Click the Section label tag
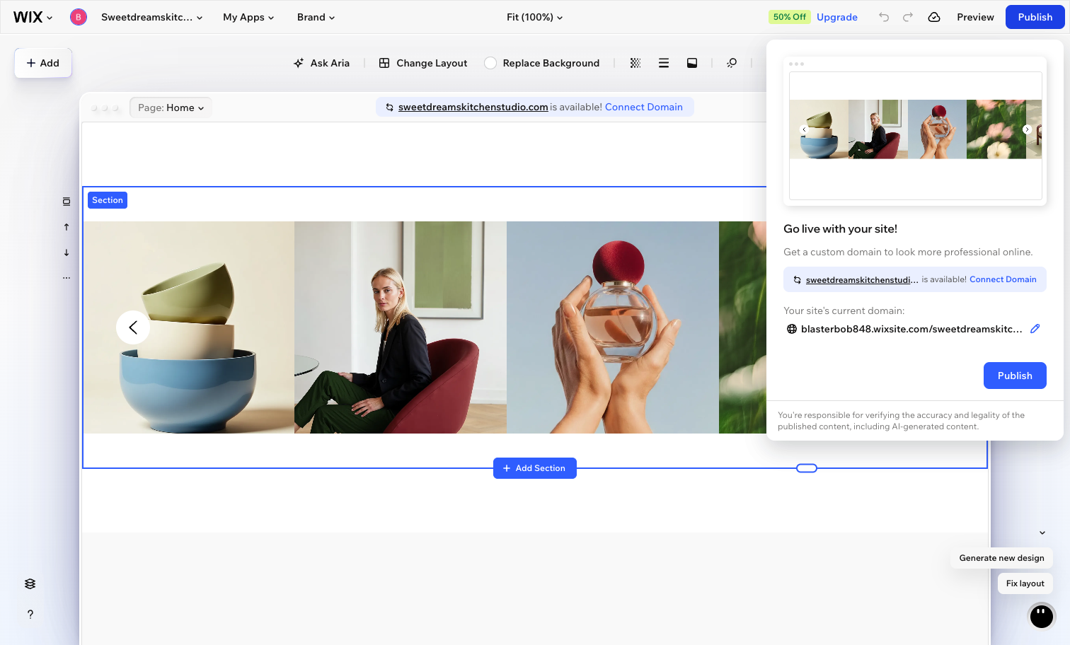The height and width of the screenshot is (645, 1070). [x=108, y=200]
